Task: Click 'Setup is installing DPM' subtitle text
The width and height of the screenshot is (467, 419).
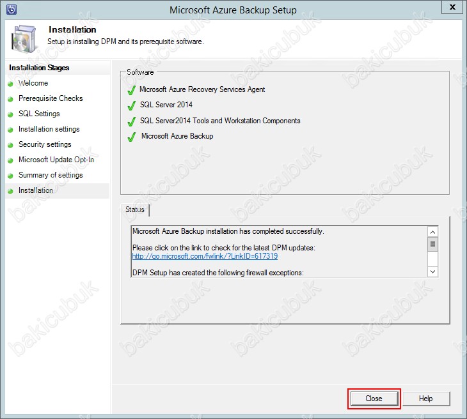Action: click(125, 42)
